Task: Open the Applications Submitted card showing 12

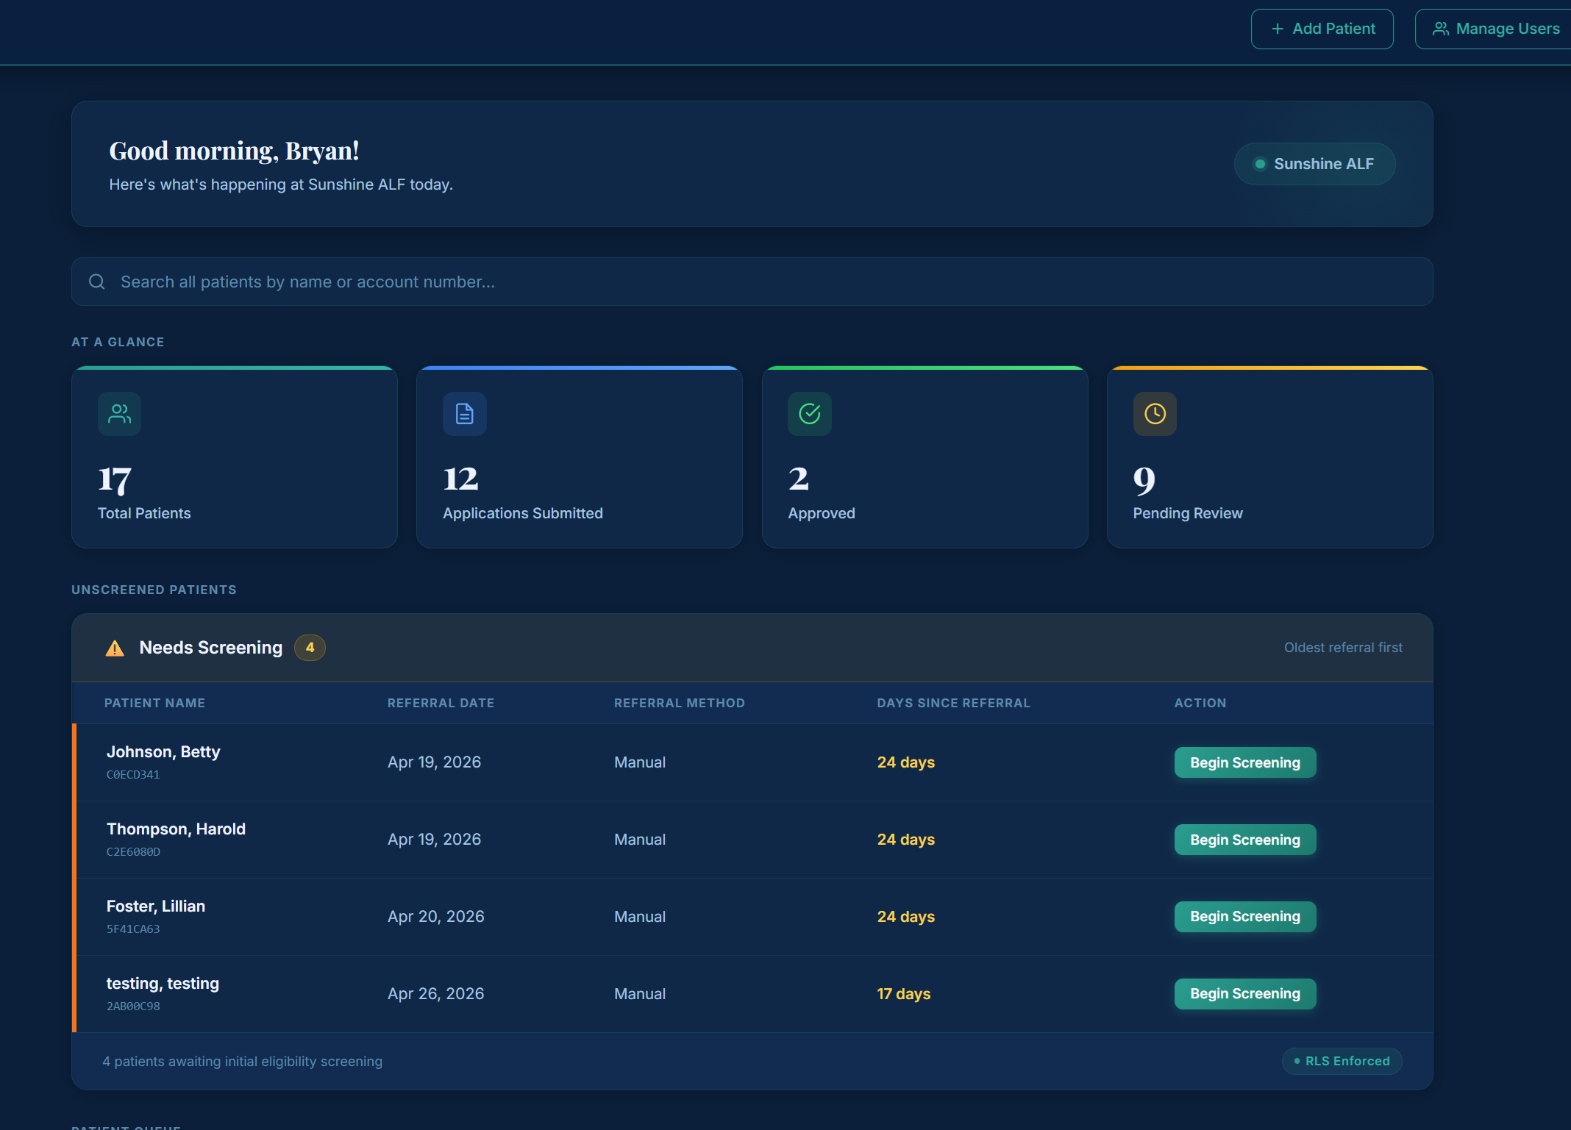Action: (x=580, y=457)
